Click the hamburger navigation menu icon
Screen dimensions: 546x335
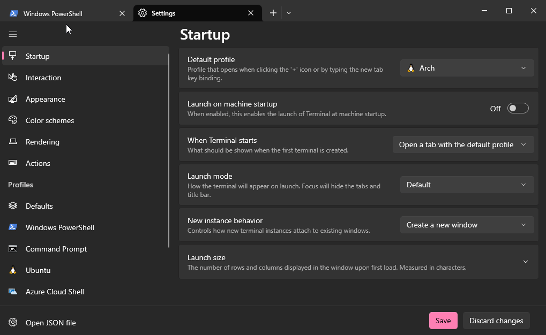pyautogui.click(x=13, y=34)
